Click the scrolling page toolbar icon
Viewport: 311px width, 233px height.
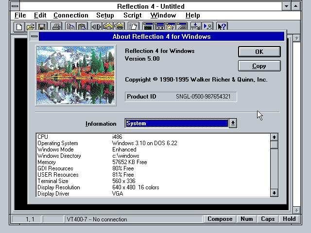pyautogui.click(x=133, y=27)
